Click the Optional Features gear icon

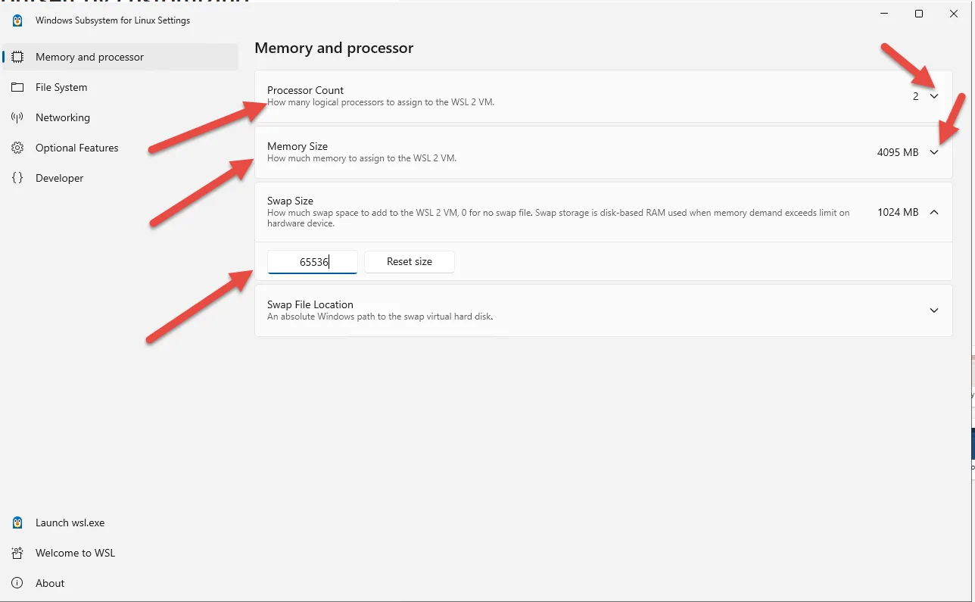coord(18,148)
